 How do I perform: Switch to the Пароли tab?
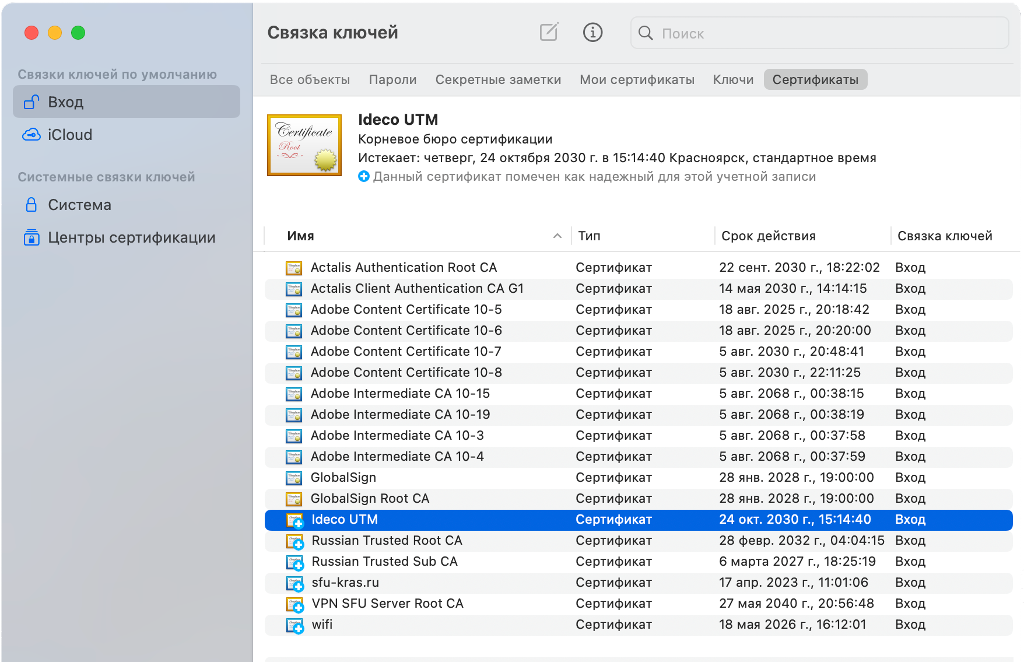coord(392,80)
